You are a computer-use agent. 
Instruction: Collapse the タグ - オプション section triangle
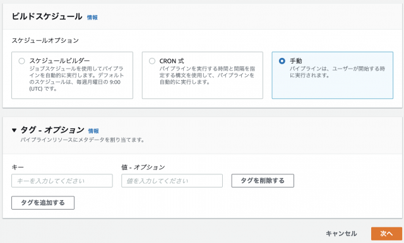pos(14,130)
